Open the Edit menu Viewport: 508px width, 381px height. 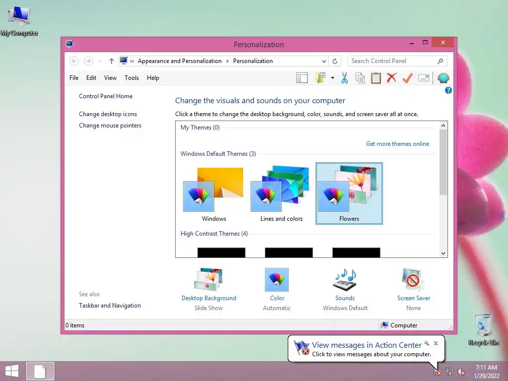click(91, 78)
